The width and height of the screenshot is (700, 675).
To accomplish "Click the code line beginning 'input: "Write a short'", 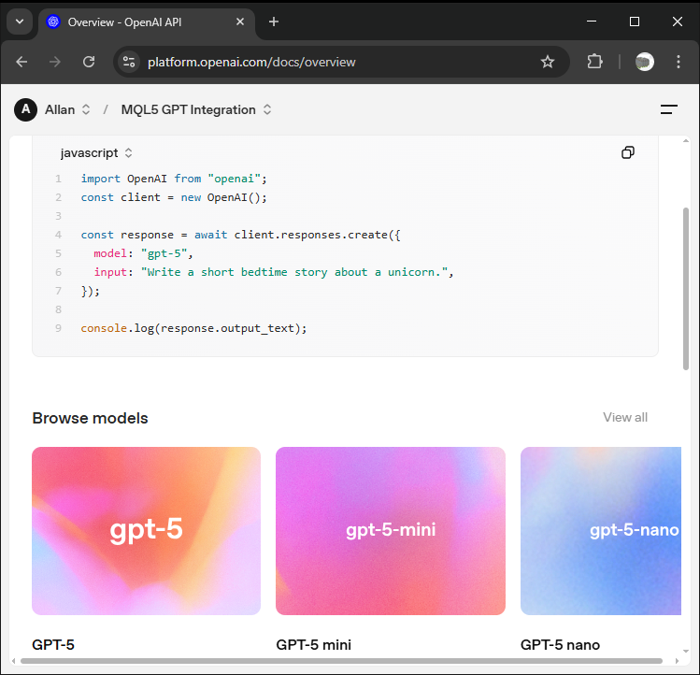I will [x=274, y=272].
